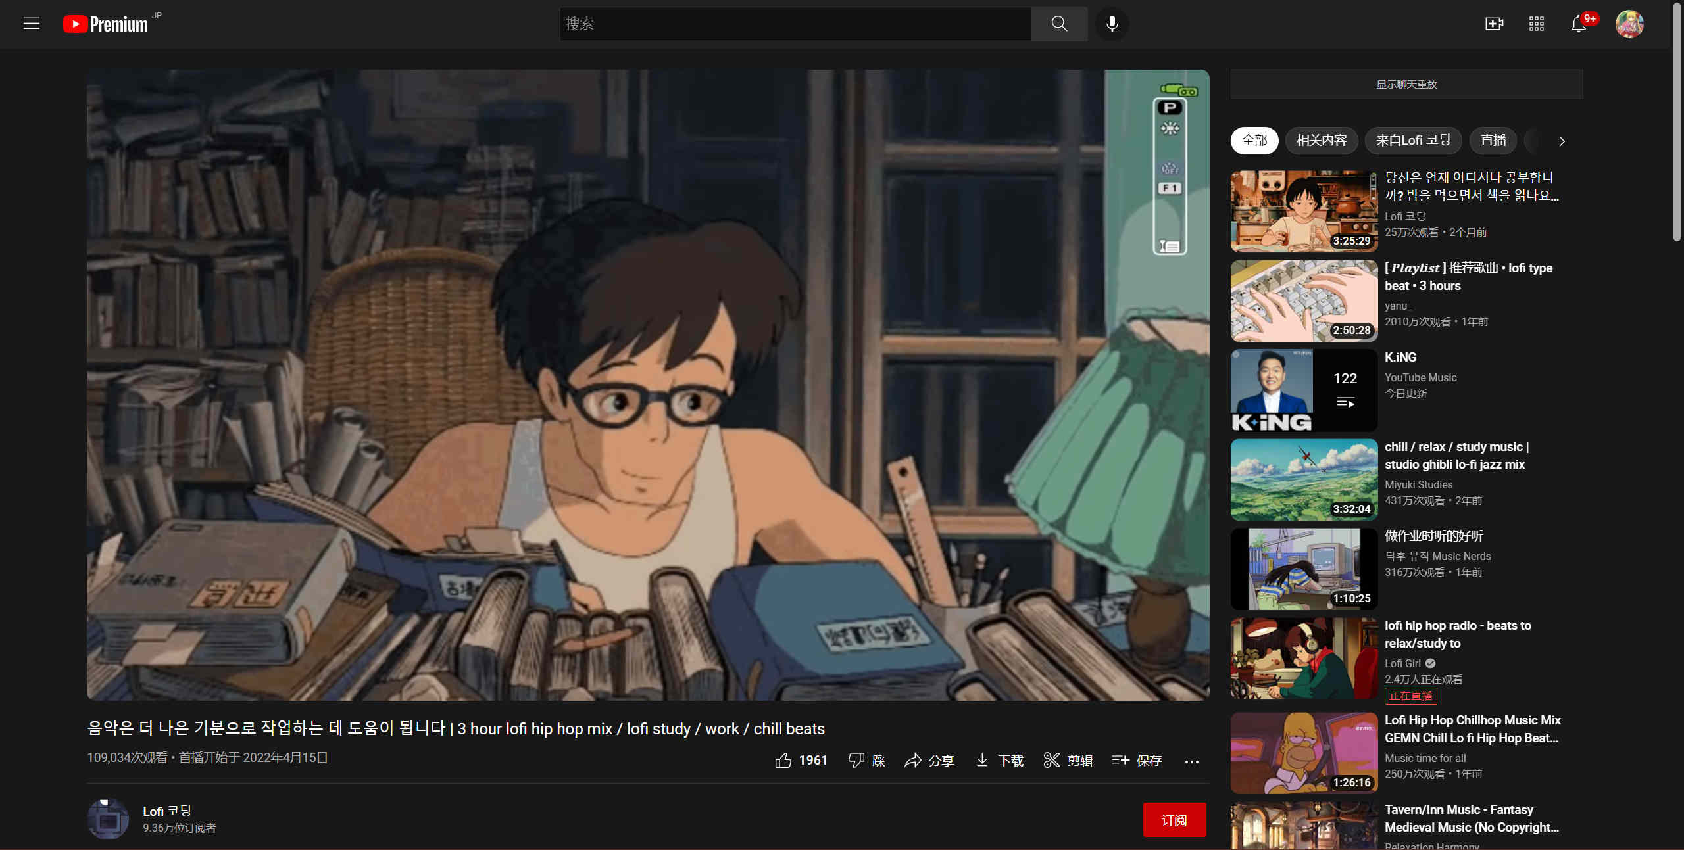Open the three-dot more actions menu

click(1191, 761)
